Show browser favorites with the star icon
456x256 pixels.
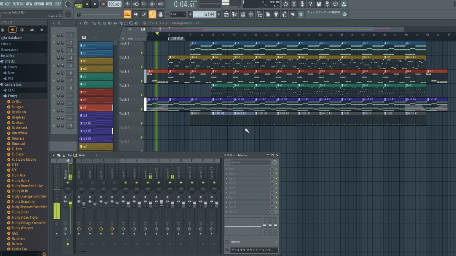[x=42, y=30]
